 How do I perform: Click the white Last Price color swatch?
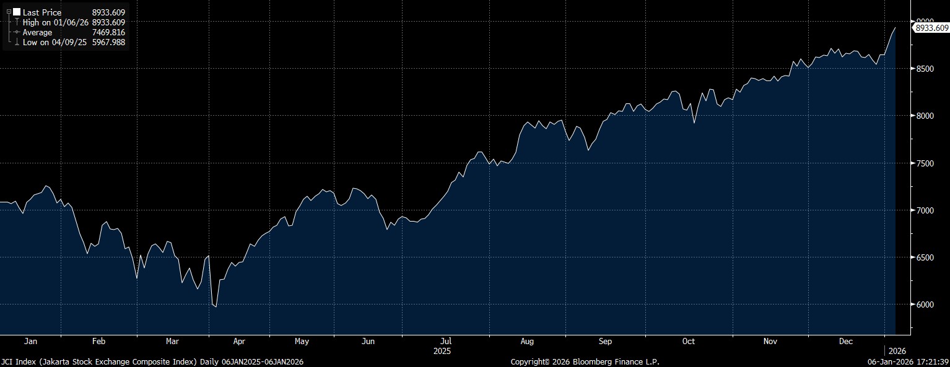pyautogui.click(x=16, y=12)
